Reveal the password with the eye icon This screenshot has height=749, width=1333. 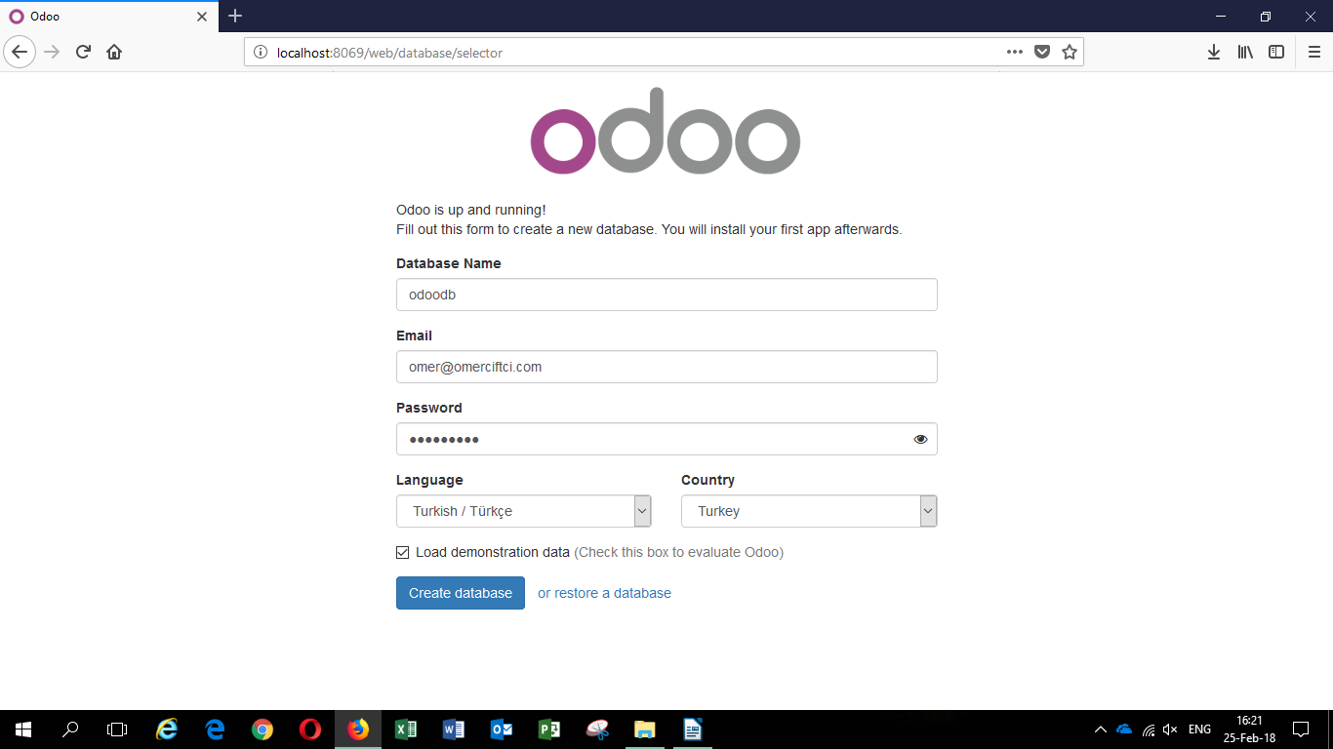[920, 440]
